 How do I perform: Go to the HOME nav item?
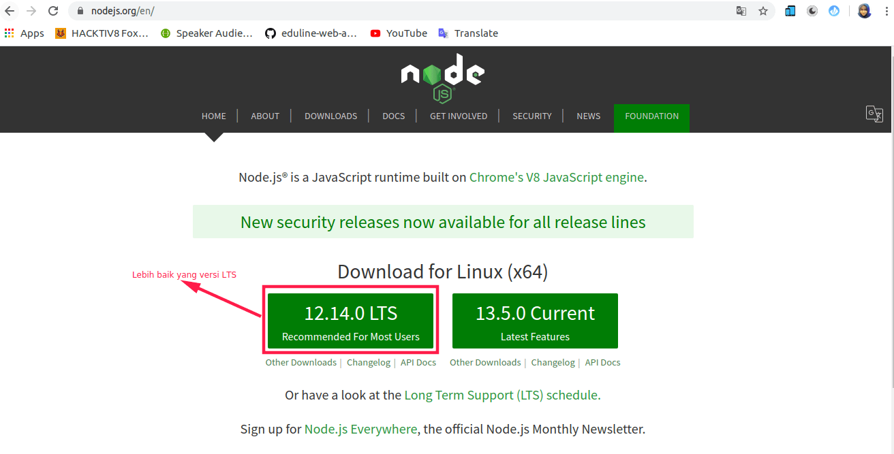[214, 116]
